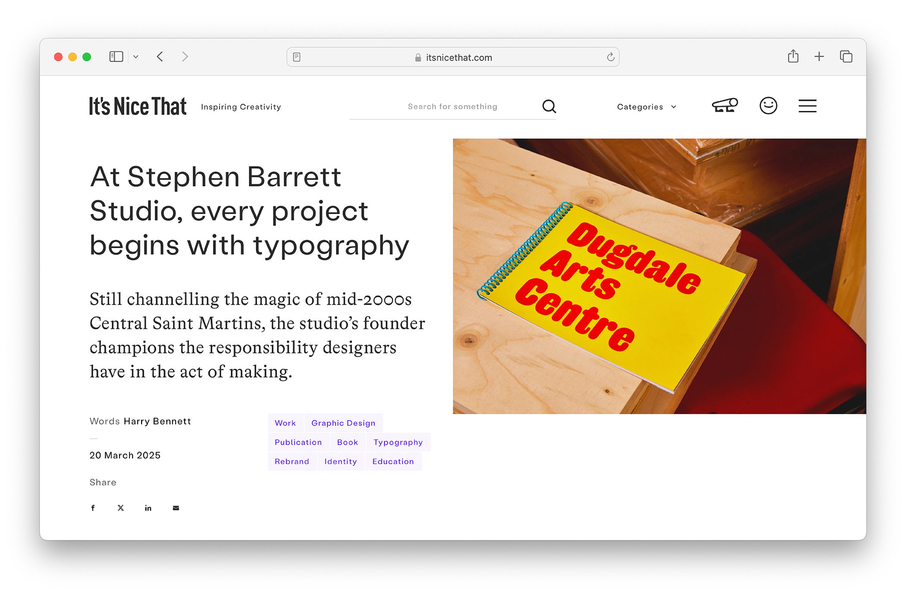
Task: Select the Work tag
Action: coord(285,423)
